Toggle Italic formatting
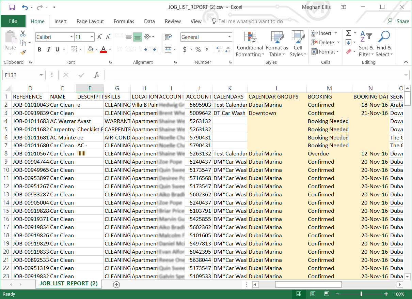 coord(48,49)
